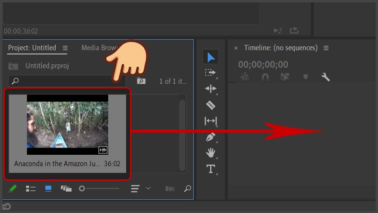Viewport: 378px width, 213px height.
Task: Close the Timeline panel
Action: [x=236, y=48]
